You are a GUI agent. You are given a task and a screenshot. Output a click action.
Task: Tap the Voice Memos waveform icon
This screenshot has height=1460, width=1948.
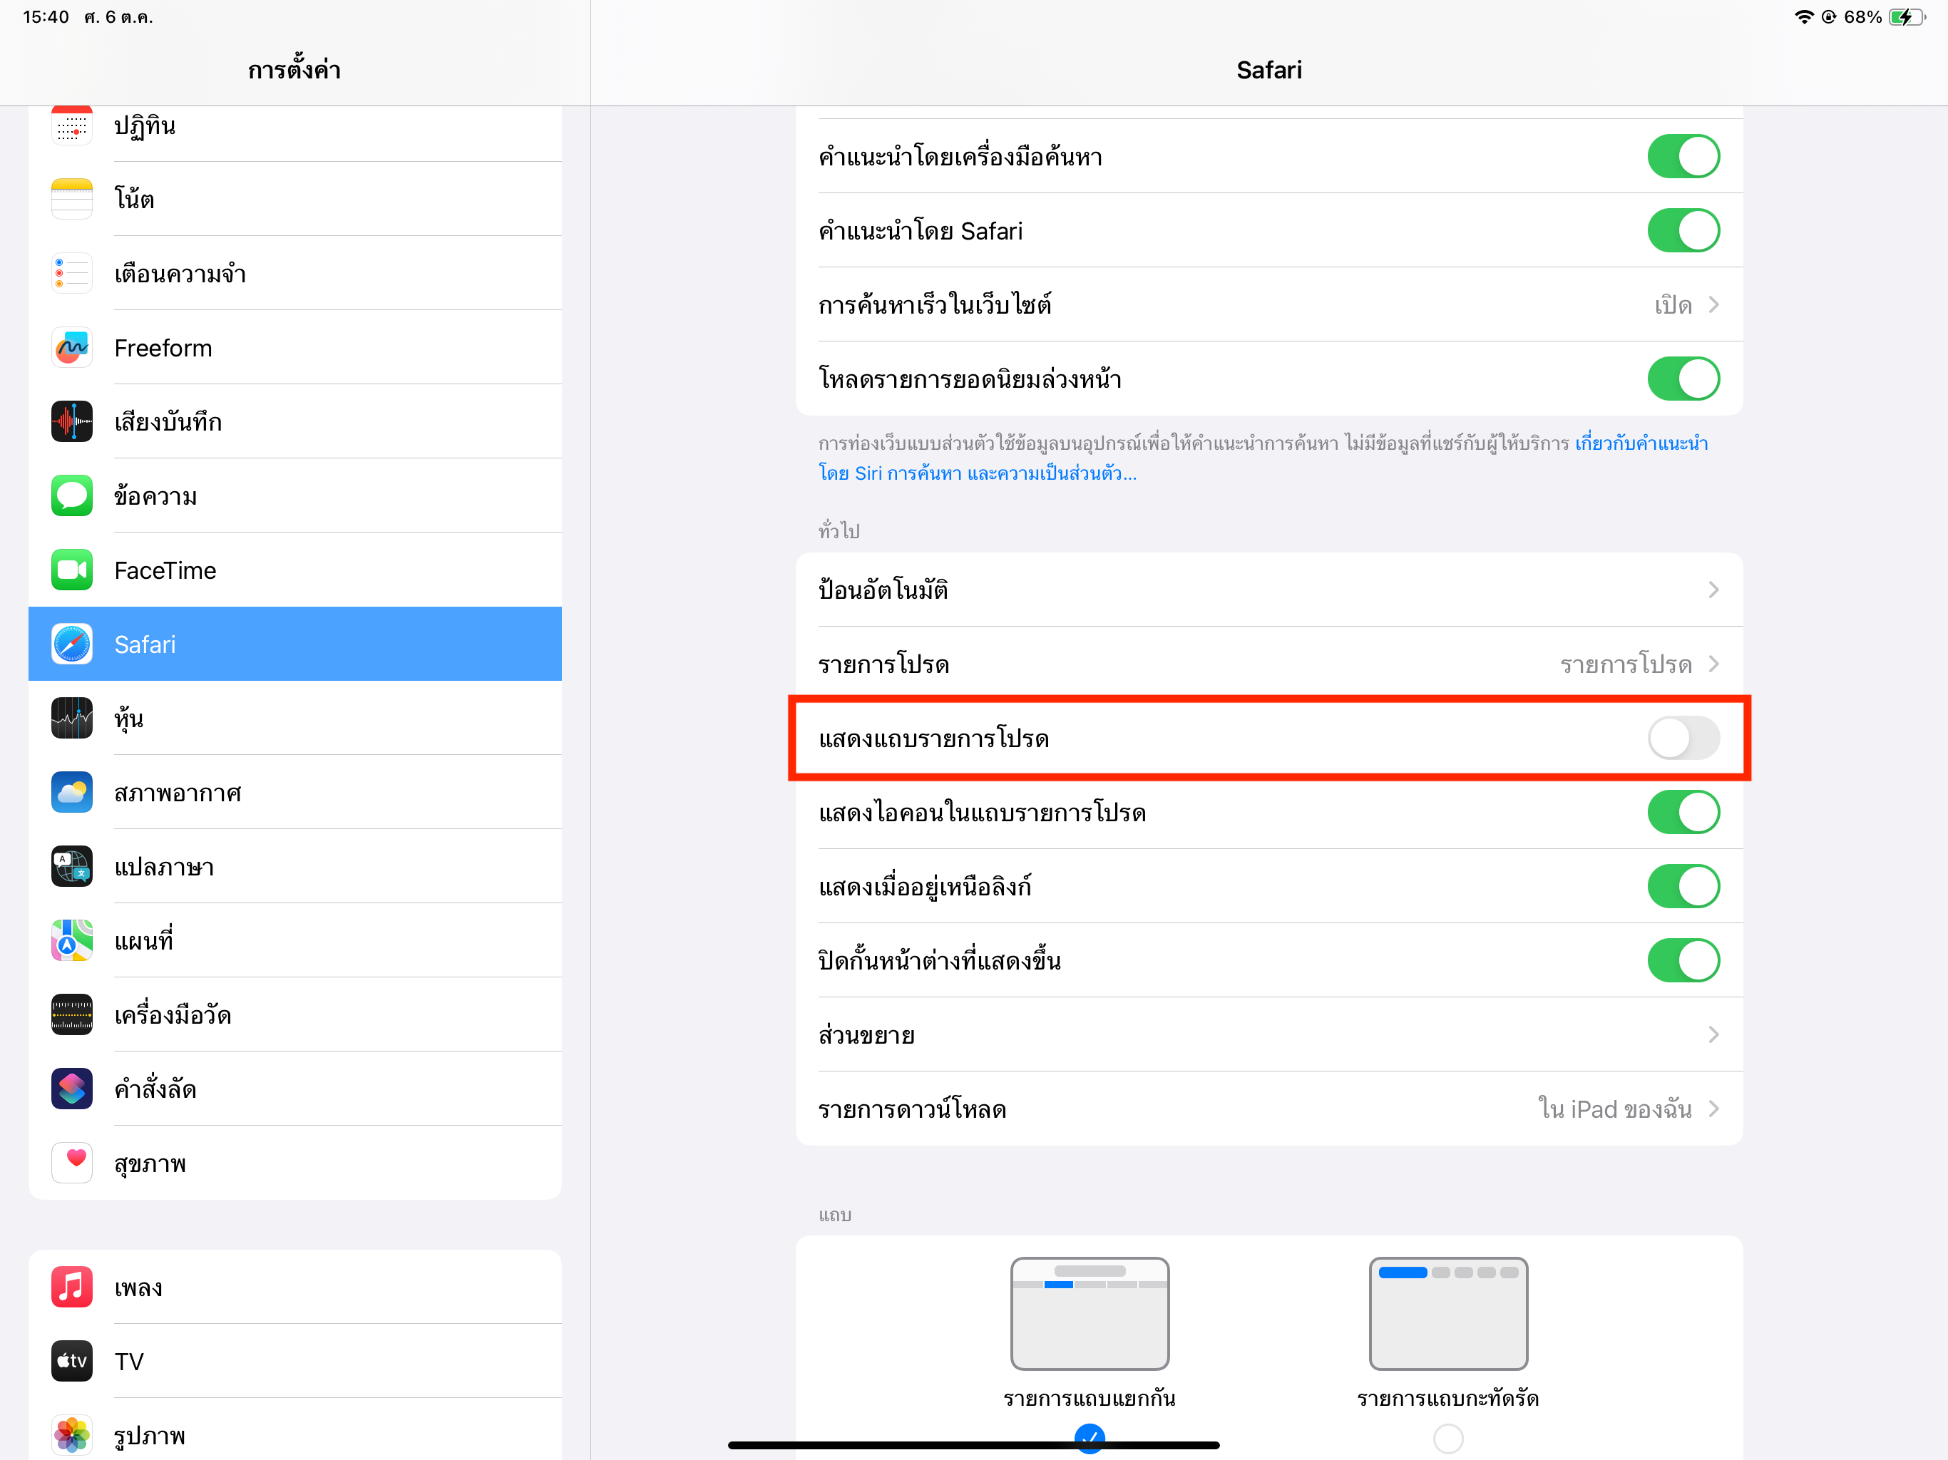pos(71,422)
